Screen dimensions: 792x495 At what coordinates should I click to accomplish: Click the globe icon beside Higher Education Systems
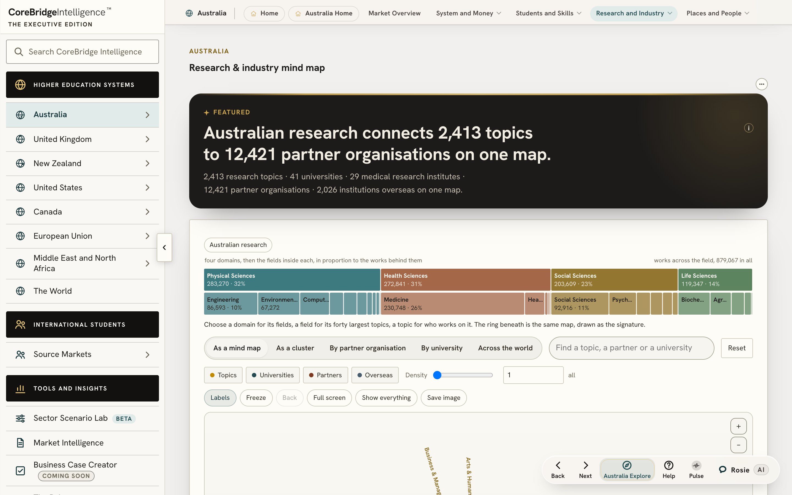click(x=20, y=85)
